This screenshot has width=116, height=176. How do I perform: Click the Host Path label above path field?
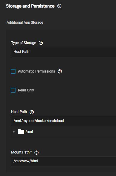tap(19, 112)
